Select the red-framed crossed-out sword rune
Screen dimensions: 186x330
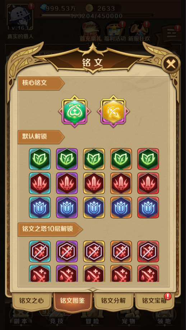148,251
